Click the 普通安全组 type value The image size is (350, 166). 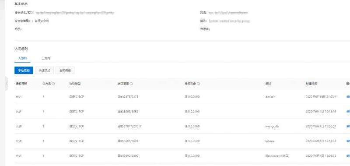(x=42, y=21)
